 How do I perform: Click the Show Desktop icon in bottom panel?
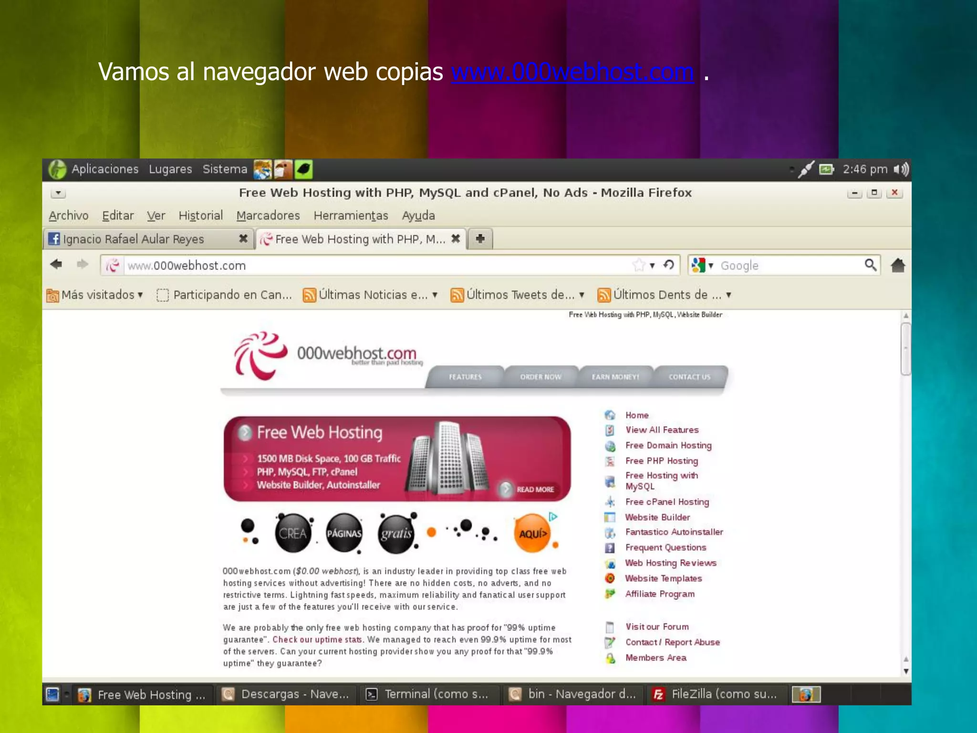coord(52,694)
